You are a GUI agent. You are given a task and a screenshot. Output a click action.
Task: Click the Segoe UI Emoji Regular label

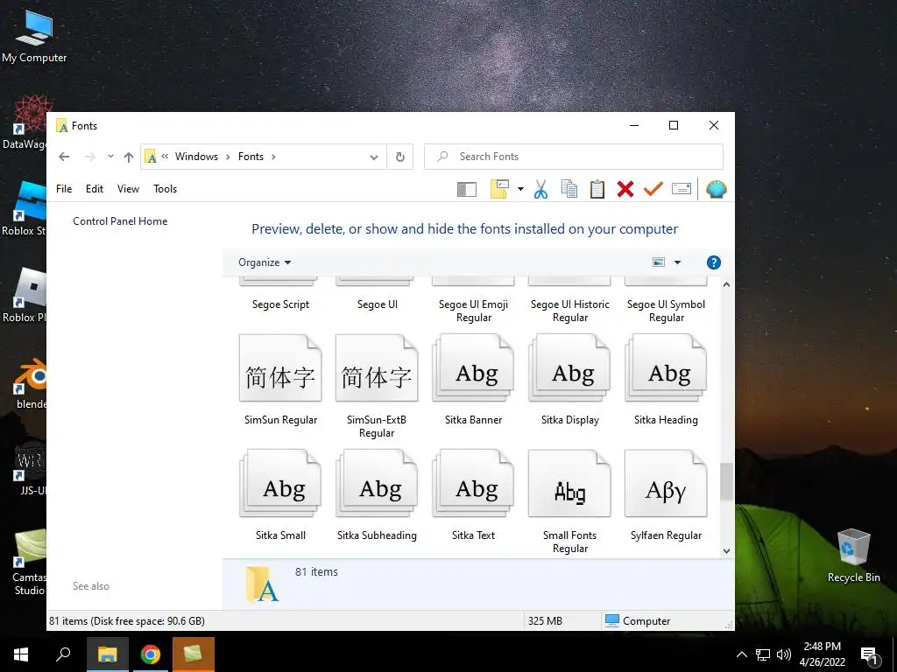click(473, 311)
